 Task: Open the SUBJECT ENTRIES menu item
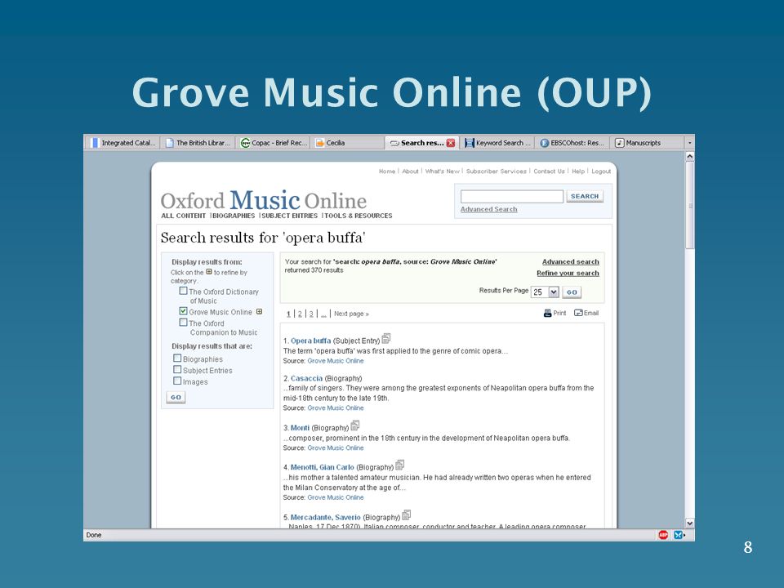[x=289, y=216]
